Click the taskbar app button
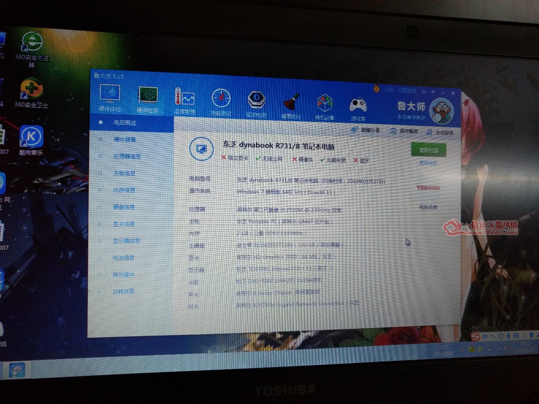The width and height of the screenshot is (539, 404). coord(17,371)
